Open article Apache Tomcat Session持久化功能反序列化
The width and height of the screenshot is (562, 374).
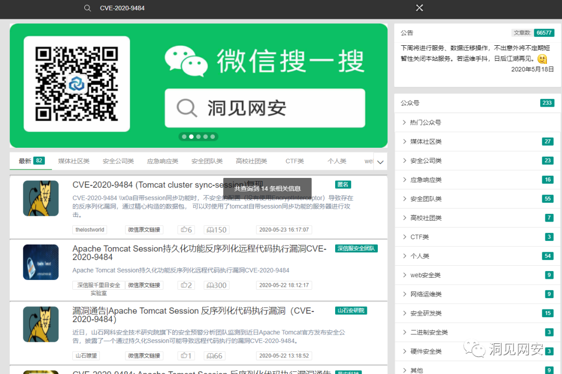pos(199,253)
